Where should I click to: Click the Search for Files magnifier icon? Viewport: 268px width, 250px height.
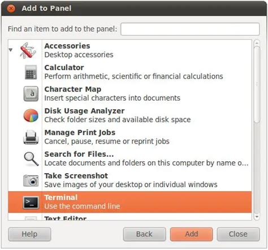point(31,159)
